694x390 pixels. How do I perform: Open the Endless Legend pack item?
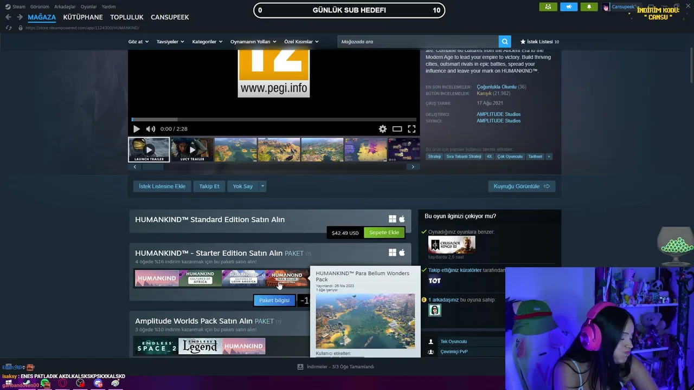coord(200,346)
